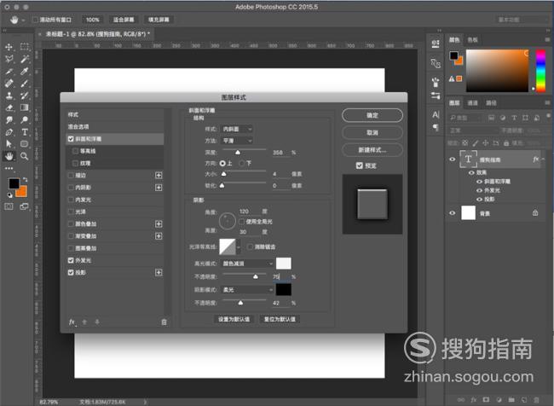This screenshot has width=554, height=406.
Task: Select the Dodge tool
Action: point(25,120)
